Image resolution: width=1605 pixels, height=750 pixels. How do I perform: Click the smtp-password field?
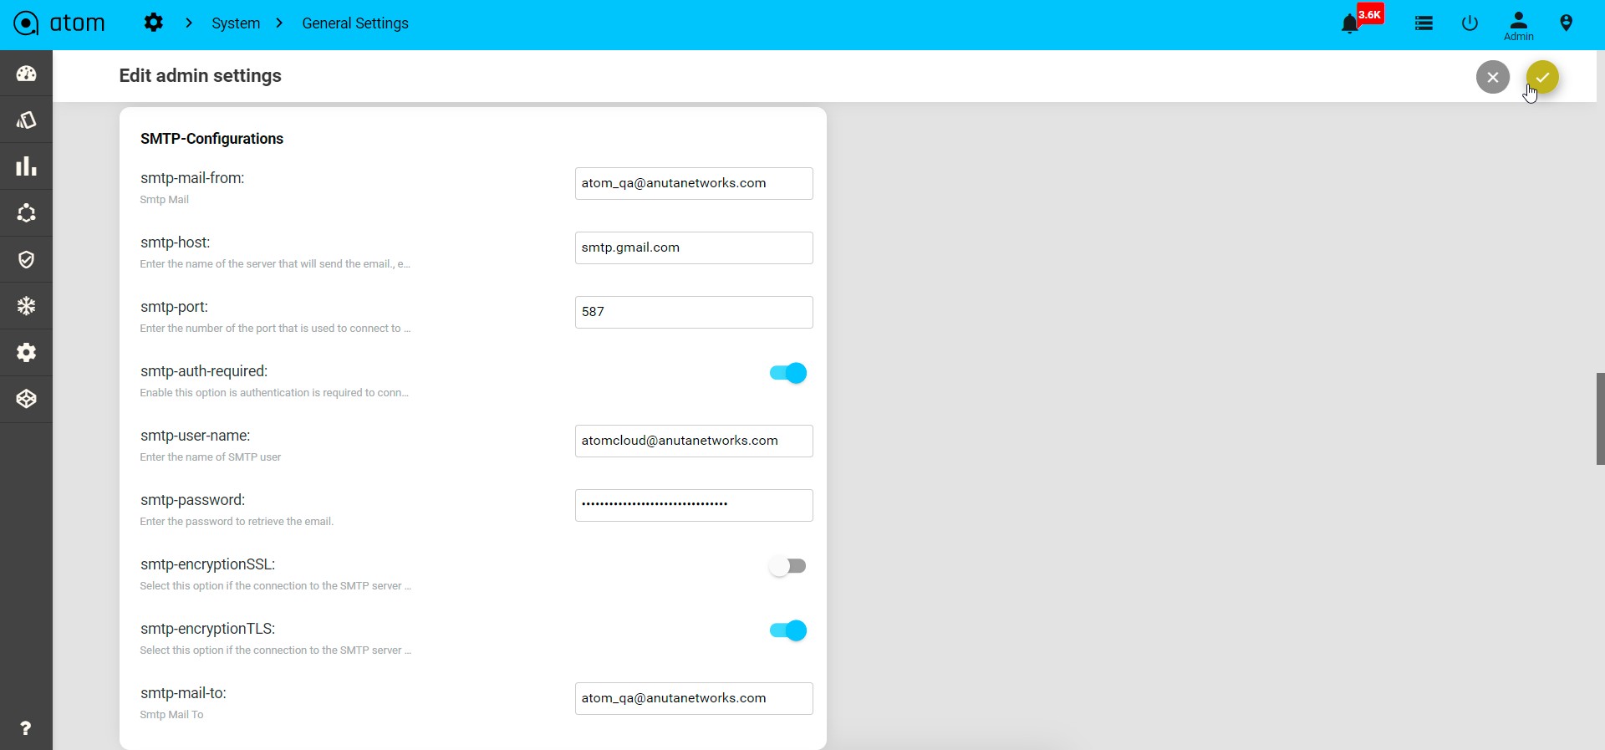(x=694, y=505)
